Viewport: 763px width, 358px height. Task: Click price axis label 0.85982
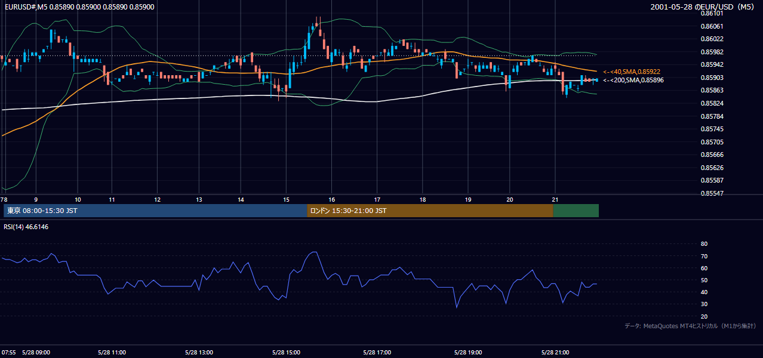tap(712, 52)
